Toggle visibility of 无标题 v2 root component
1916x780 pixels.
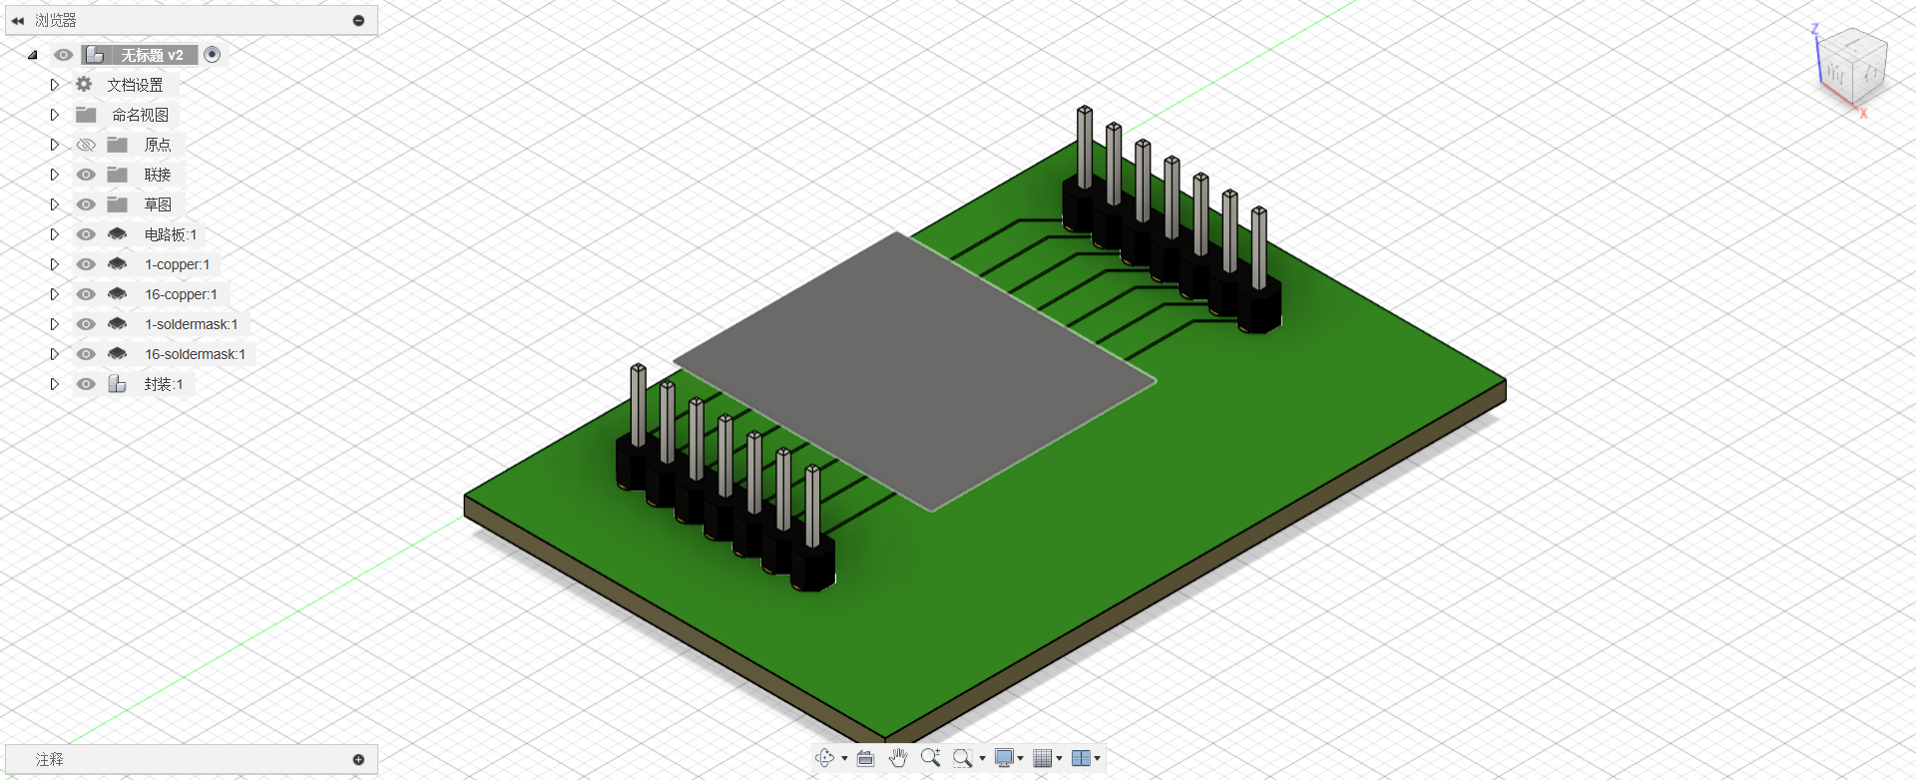[63, 55]
